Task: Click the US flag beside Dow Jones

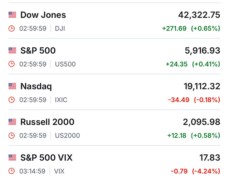Action: [x=13, y=15]
